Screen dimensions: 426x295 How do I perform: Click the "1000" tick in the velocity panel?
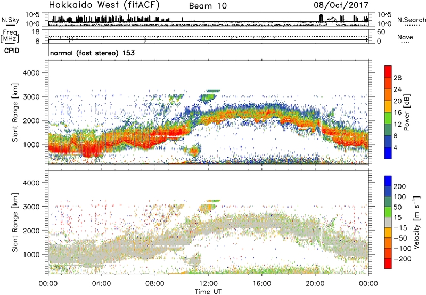point(31,255)
